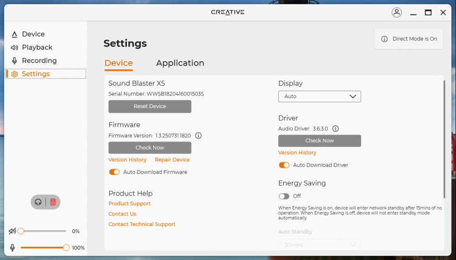Click the muted speaker volume icon

click(x=12, y=231)
